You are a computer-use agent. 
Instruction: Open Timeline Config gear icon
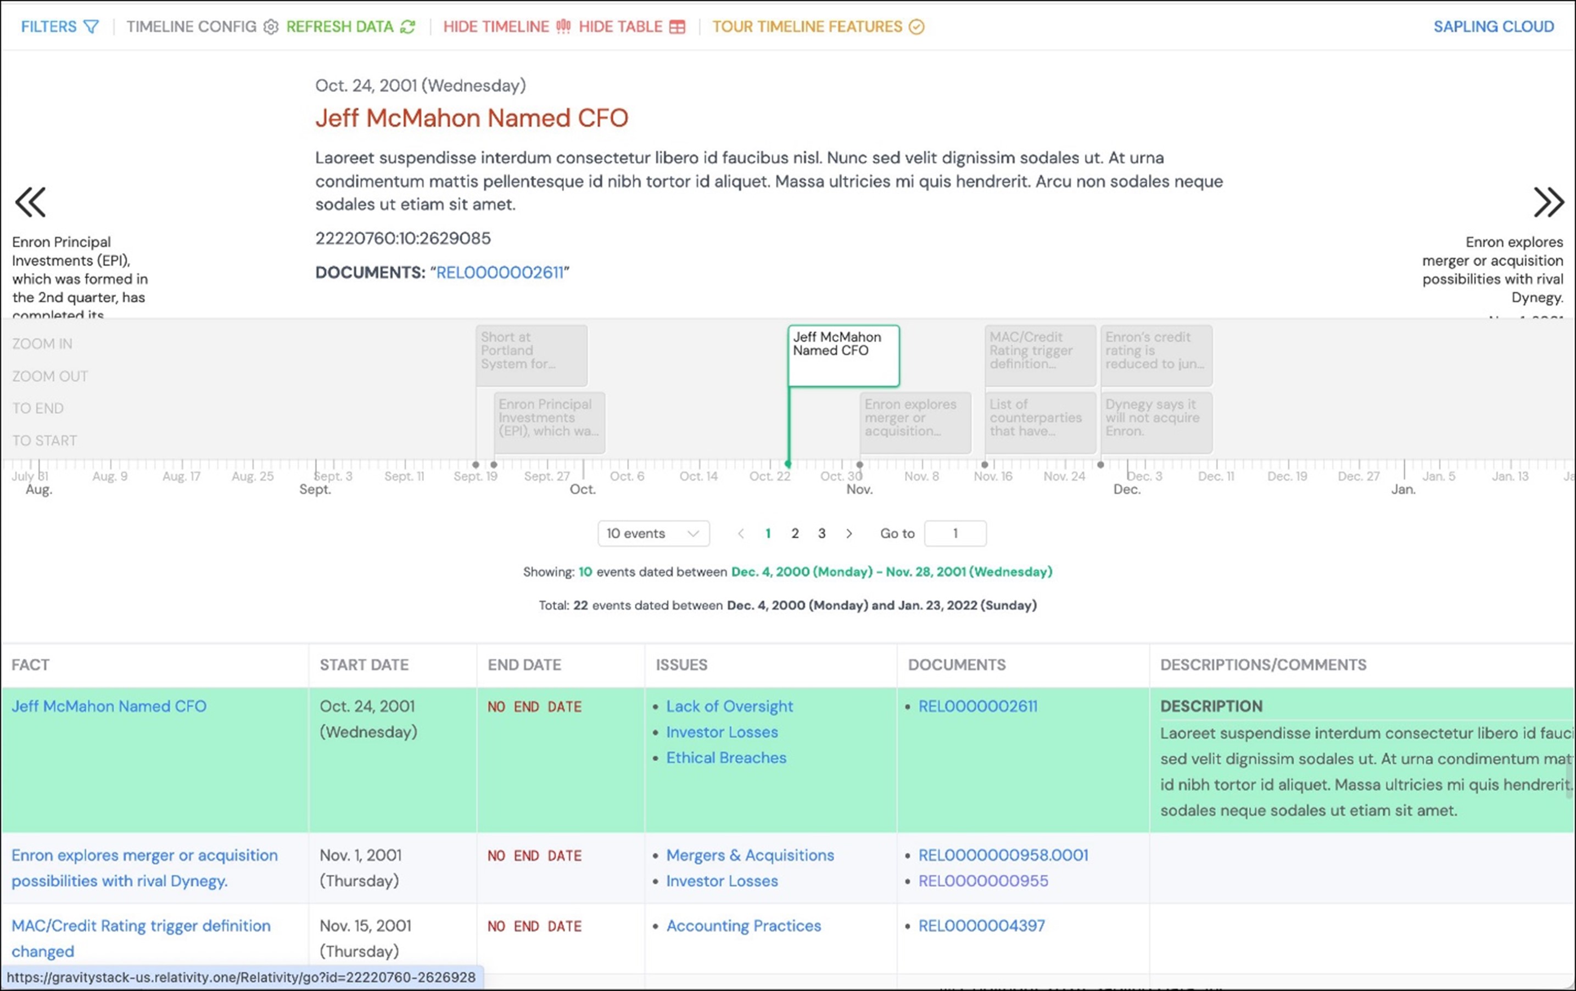[271, 27]
